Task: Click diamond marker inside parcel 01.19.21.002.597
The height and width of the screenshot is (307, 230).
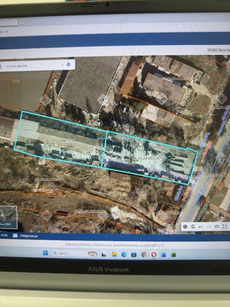Action: click(x=163, y=159)
